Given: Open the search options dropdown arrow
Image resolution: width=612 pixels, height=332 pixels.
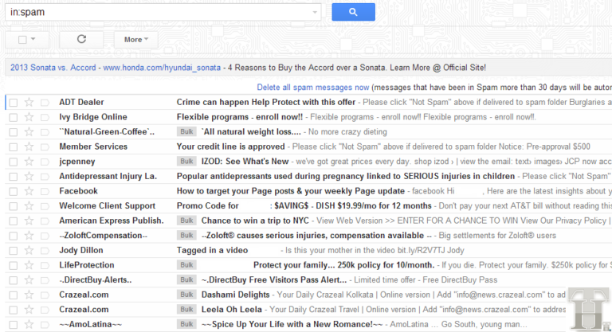Looking at the screenshot, I should (x=315, y=13).
